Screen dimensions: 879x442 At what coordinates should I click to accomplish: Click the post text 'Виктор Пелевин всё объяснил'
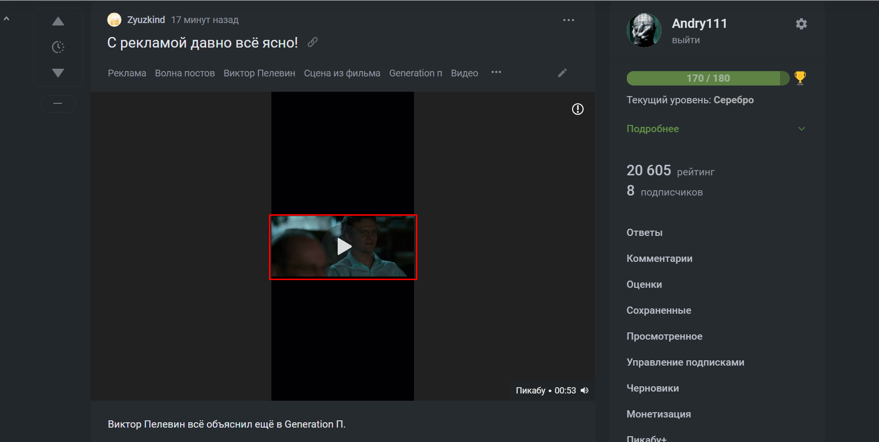pos(227,424)
